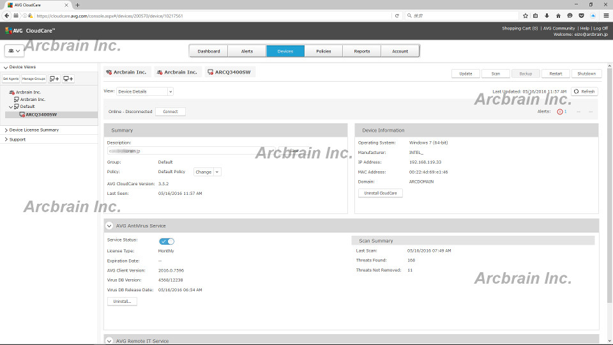Open the AVG Community link
613x345 pixels.
(559, 28)
